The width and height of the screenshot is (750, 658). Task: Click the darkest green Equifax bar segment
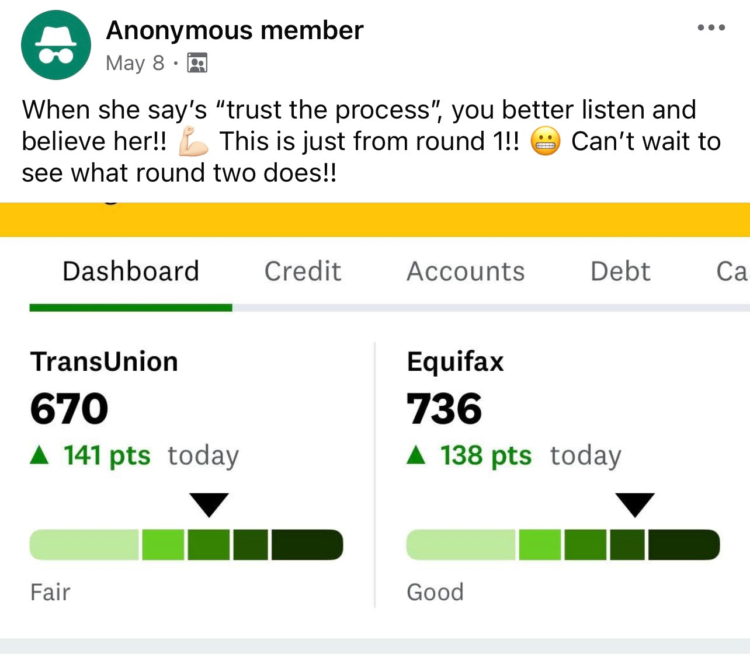click(684, 545)
